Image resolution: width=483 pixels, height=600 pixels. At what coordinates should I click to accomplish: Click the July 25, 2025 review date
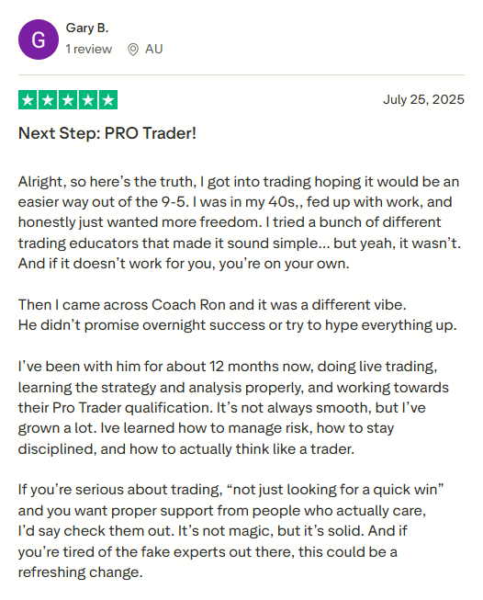click(423, 99)
